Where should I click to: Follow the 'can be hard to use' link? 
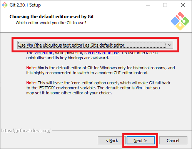click(102, 53)
